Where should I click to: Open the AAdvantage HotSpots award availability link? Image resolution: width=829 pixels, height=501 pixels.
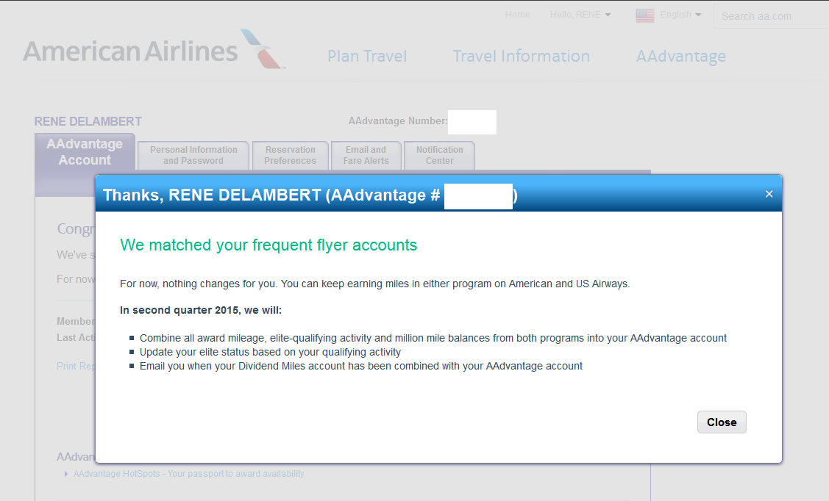pyautogui.click(x=188, y=474)
